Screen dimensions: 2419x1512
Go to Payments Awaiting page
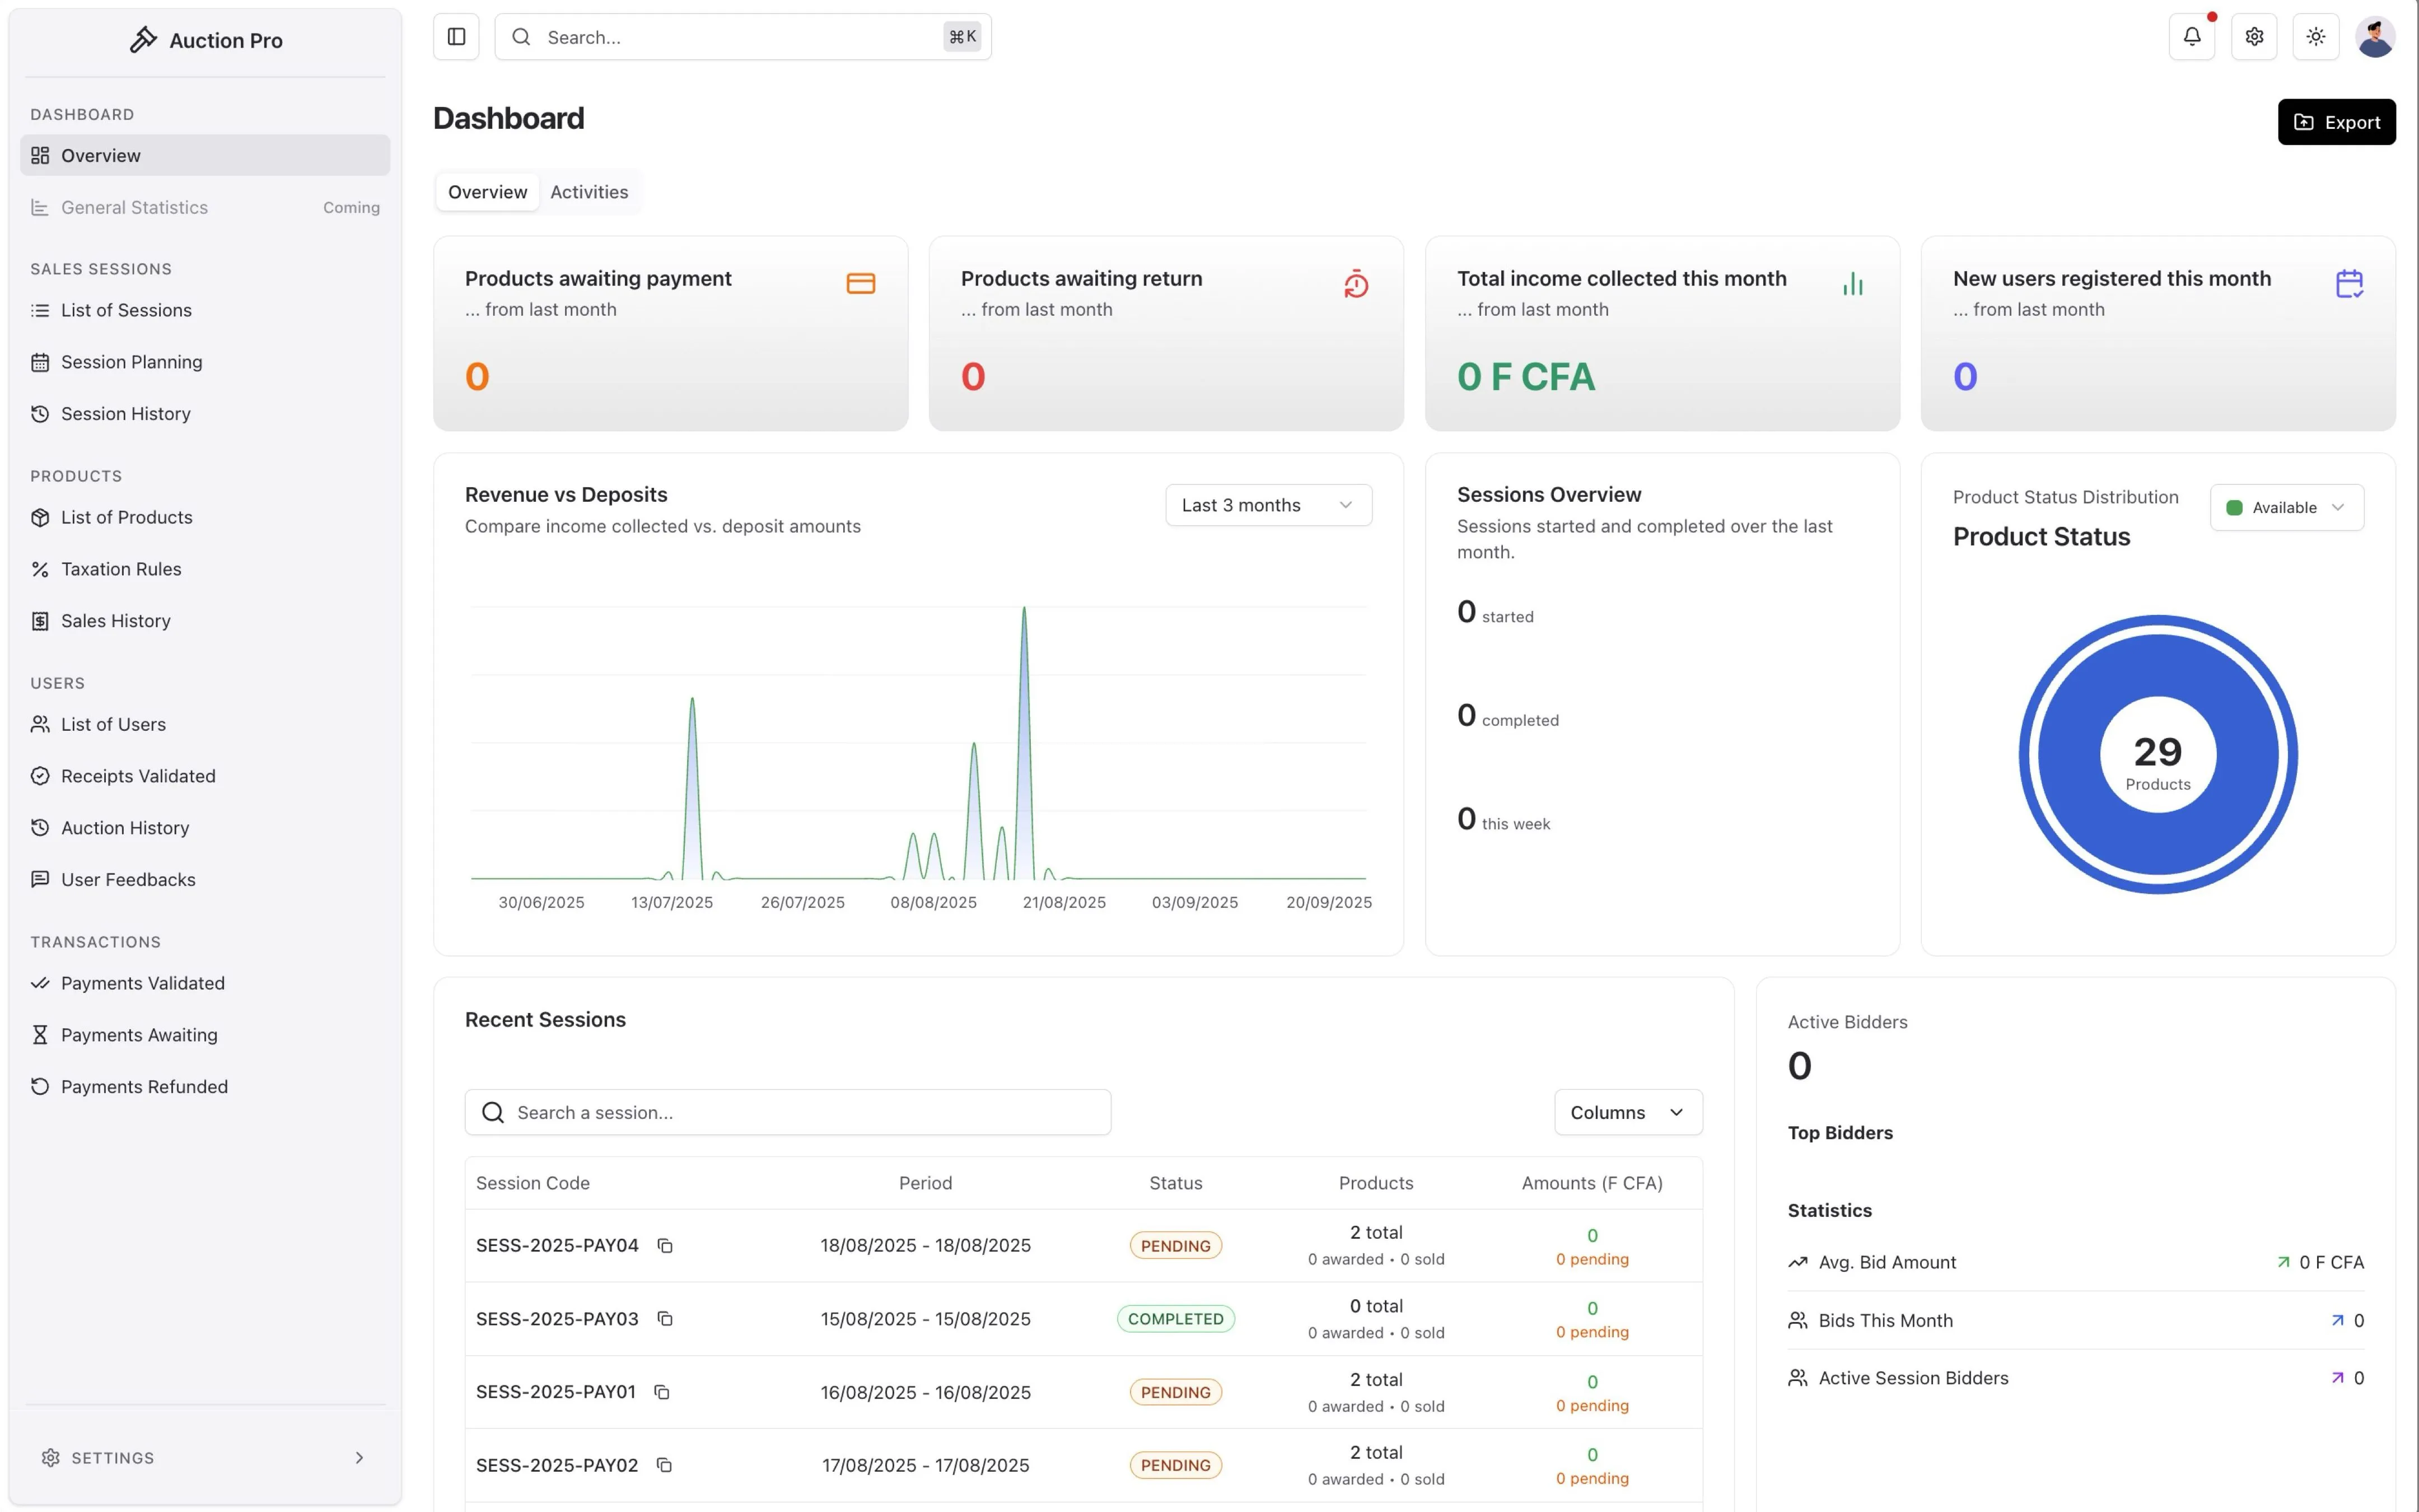coord(139,1035)
